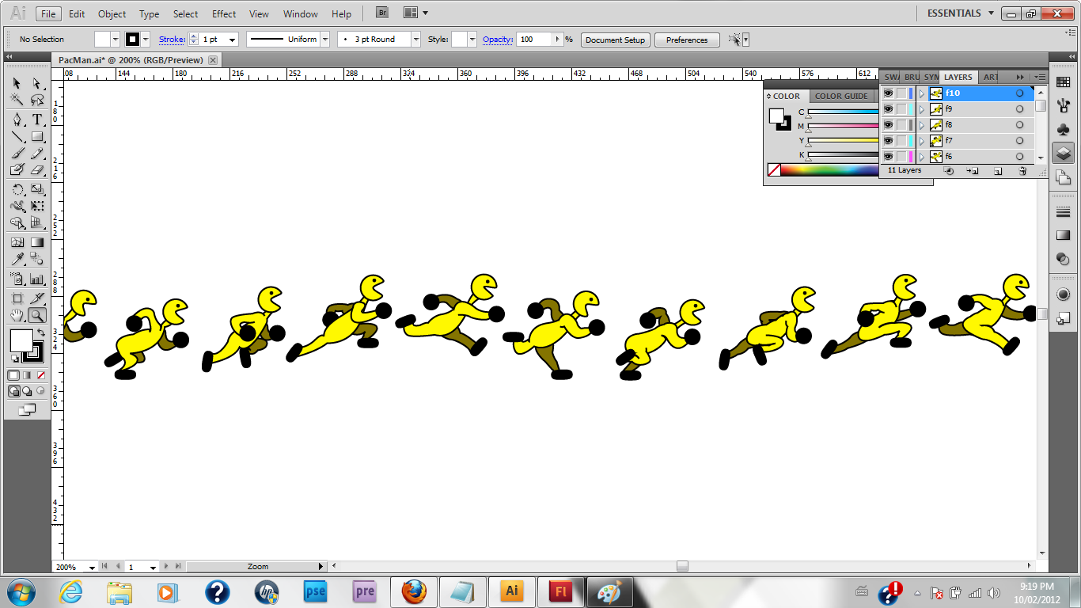Create a new layer in the Layers panel

pyautogui.click(x=999, y=171)
